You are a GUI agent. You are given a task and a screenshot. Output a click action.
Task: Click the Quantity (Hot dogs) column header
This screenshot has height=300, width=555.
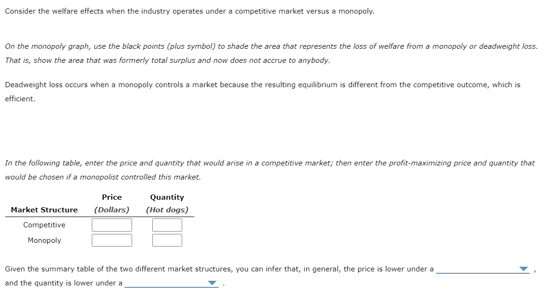coord(167,203)
